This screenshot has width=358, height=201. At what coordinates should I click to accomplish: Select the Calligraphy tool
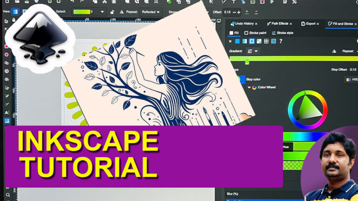coord(7,104)
